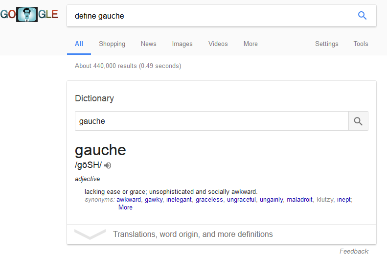The image size is (387, 256).
Task: Switch to the Images tab
Action: click(x=182, y=44)
